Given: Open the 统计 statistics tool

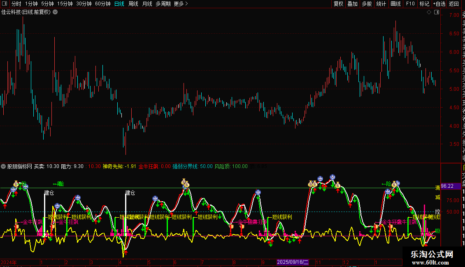Looking at the screenshot, I should tap(381, 4).
